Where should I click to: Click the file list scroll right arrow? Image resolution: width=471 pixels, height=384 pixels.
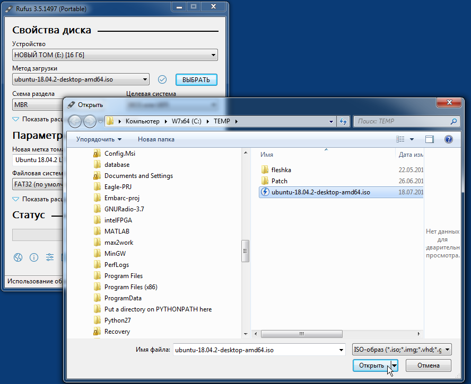pos(419,334)
